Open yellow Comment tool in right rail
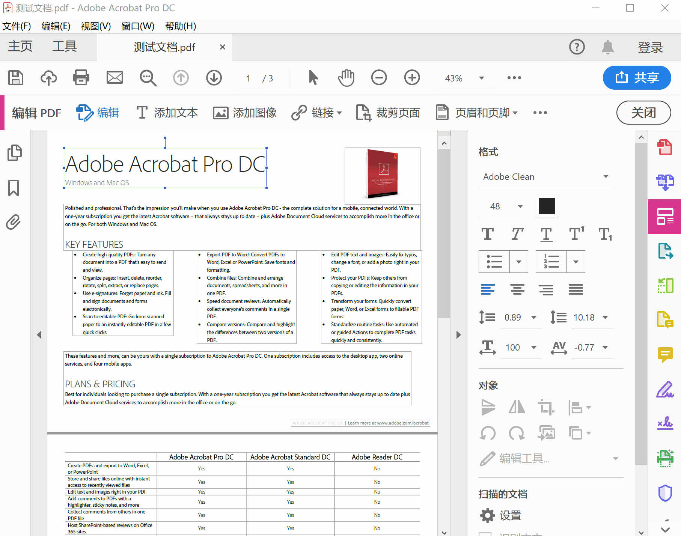This screenshot has height=536, width=681. tap(665, 355)
